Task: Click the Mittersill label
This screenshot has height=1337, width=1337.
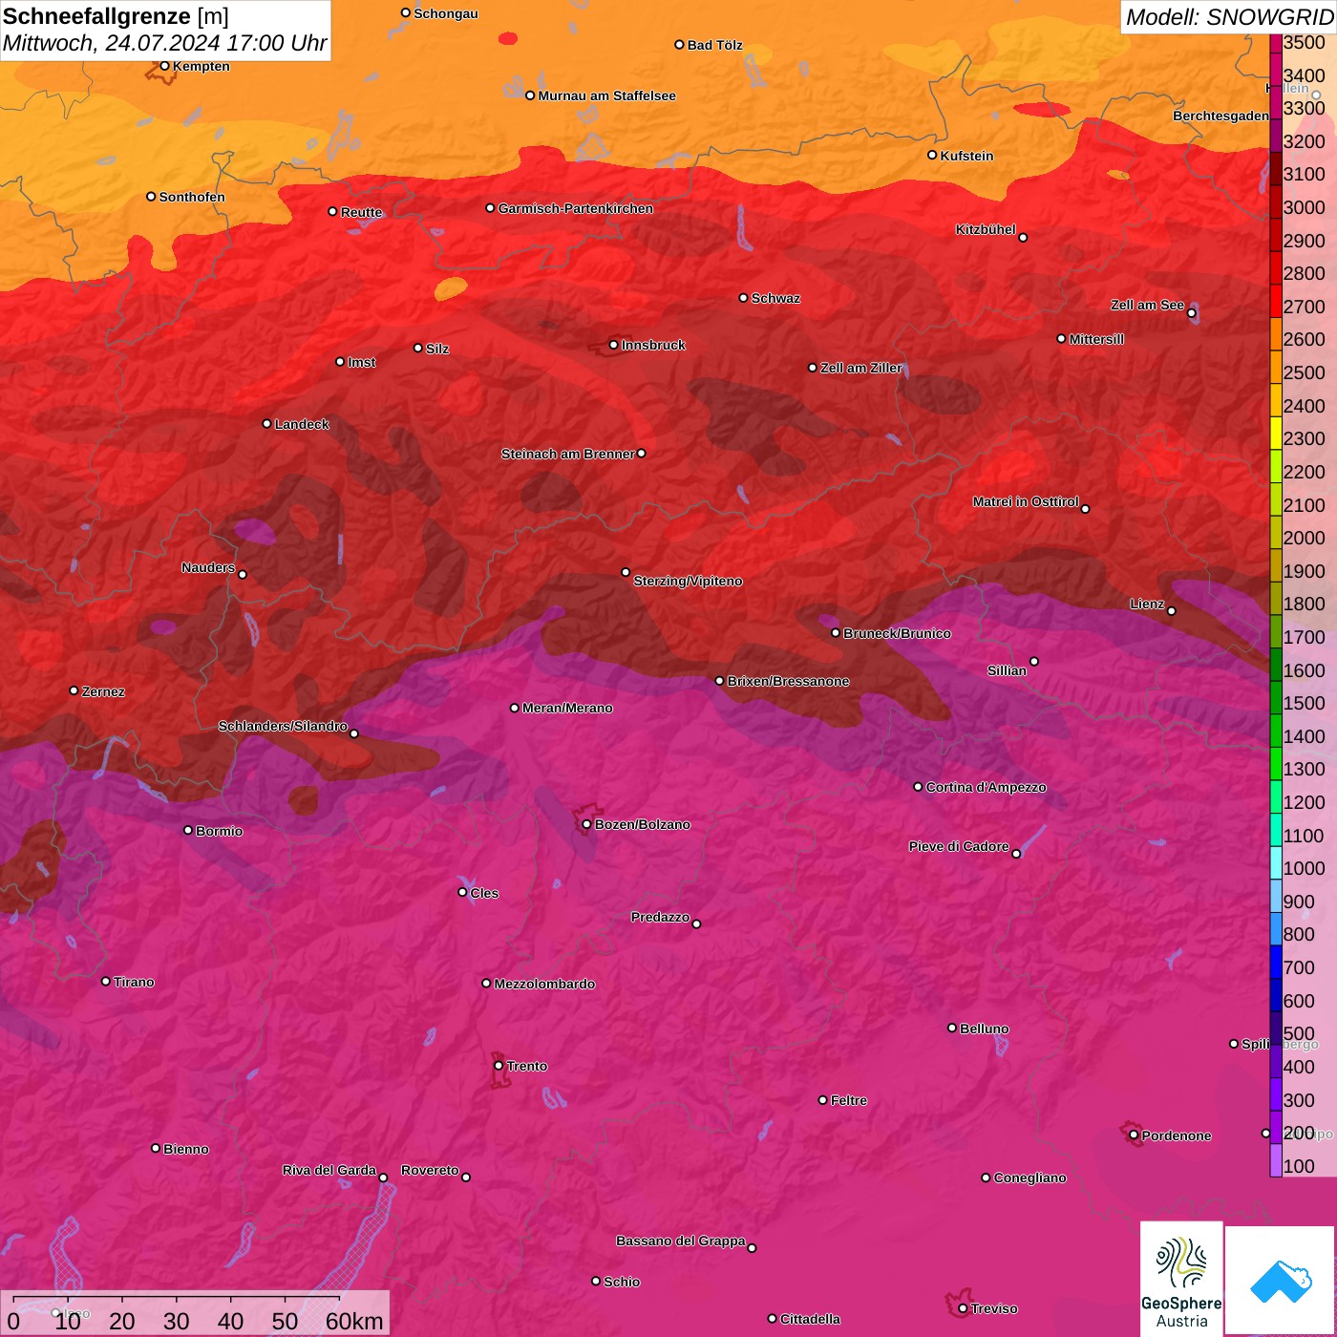Action: click(1096, 339)
